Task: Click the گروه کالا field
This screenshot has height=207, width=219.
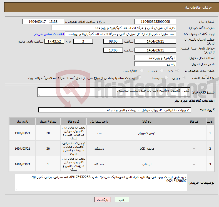Action: coord(115,110)
